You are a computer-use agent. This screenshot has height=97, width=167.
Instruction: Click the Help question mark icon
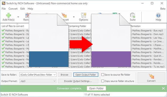coord(158,15)
